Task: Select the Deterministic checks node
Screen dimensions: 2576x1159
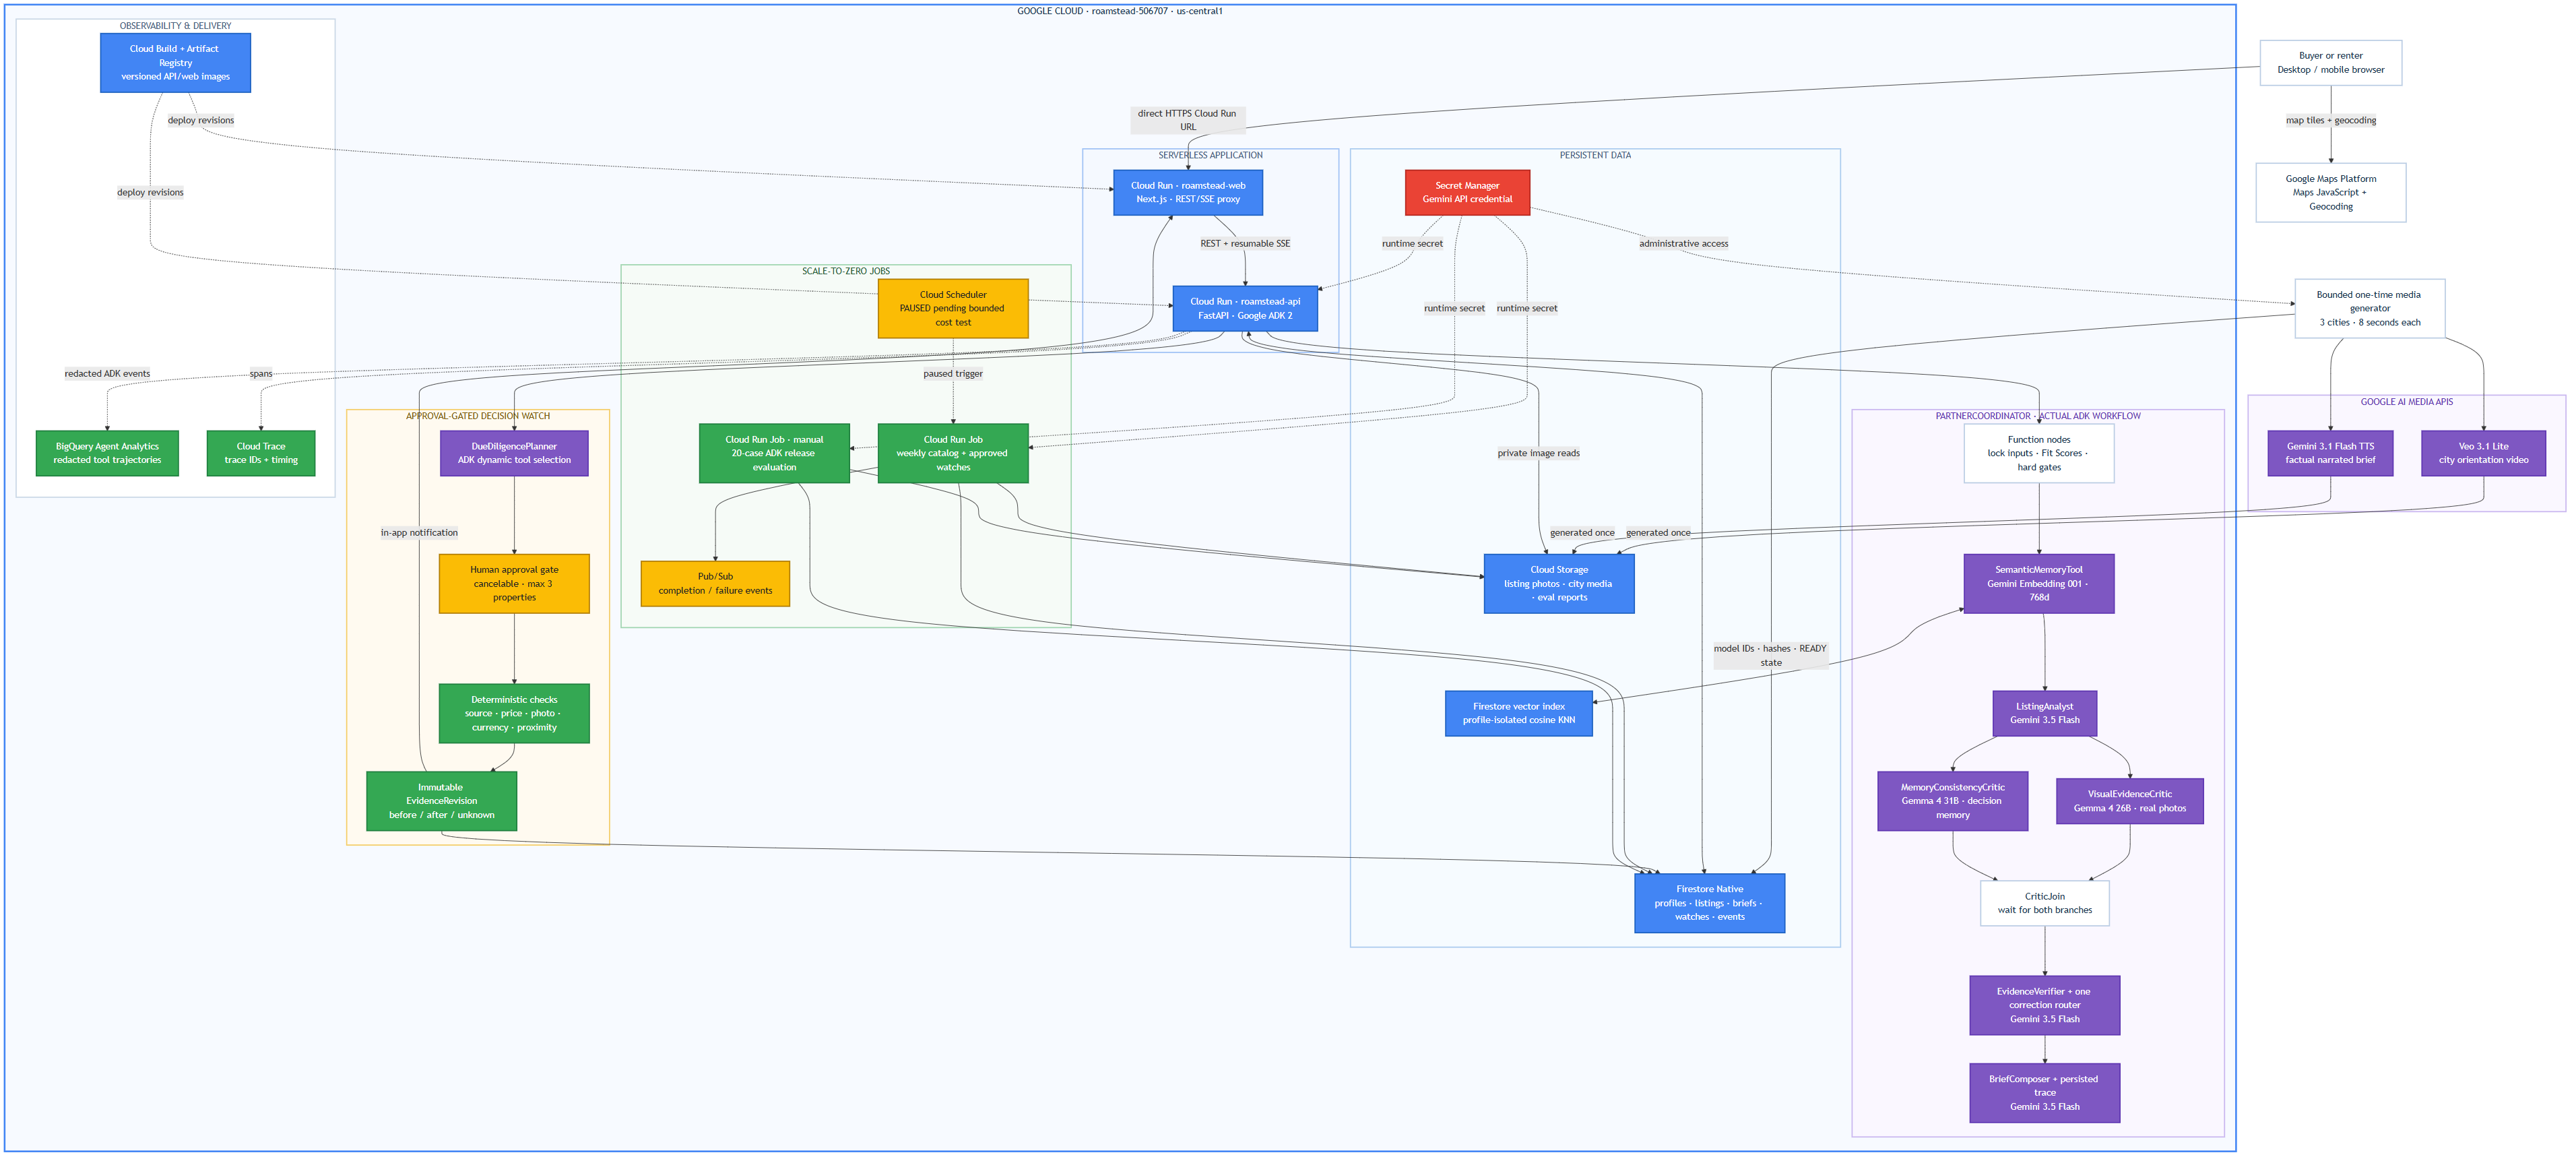Action: click(514, 714)
